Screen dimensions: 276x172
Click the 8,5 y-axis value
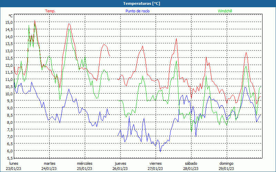10,115
